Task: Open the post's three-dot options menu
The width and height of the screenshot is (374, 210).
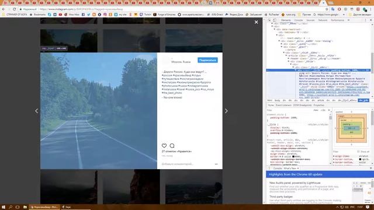Action: click(x=216, y=164)
